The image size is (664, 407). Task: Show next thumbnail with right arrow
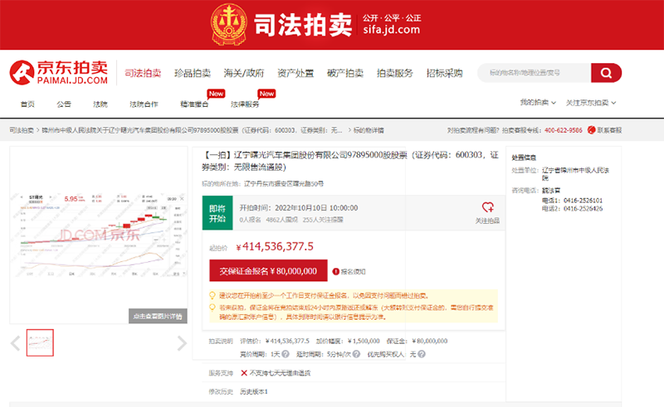[182, 343]
